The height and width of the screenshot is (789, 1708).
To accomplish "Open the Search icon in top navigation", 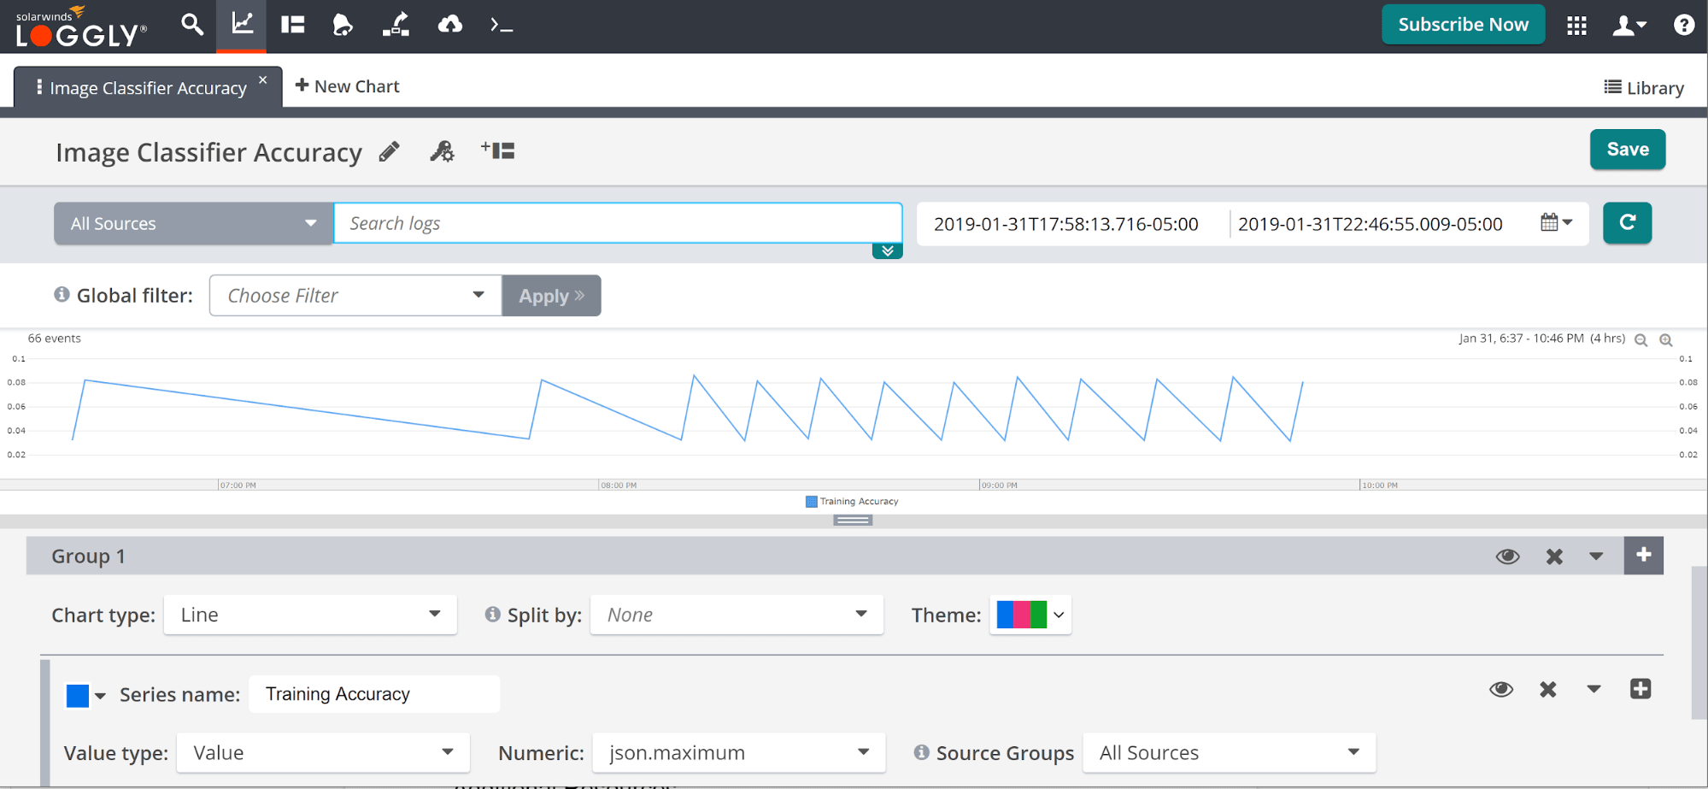I will 192,25.
